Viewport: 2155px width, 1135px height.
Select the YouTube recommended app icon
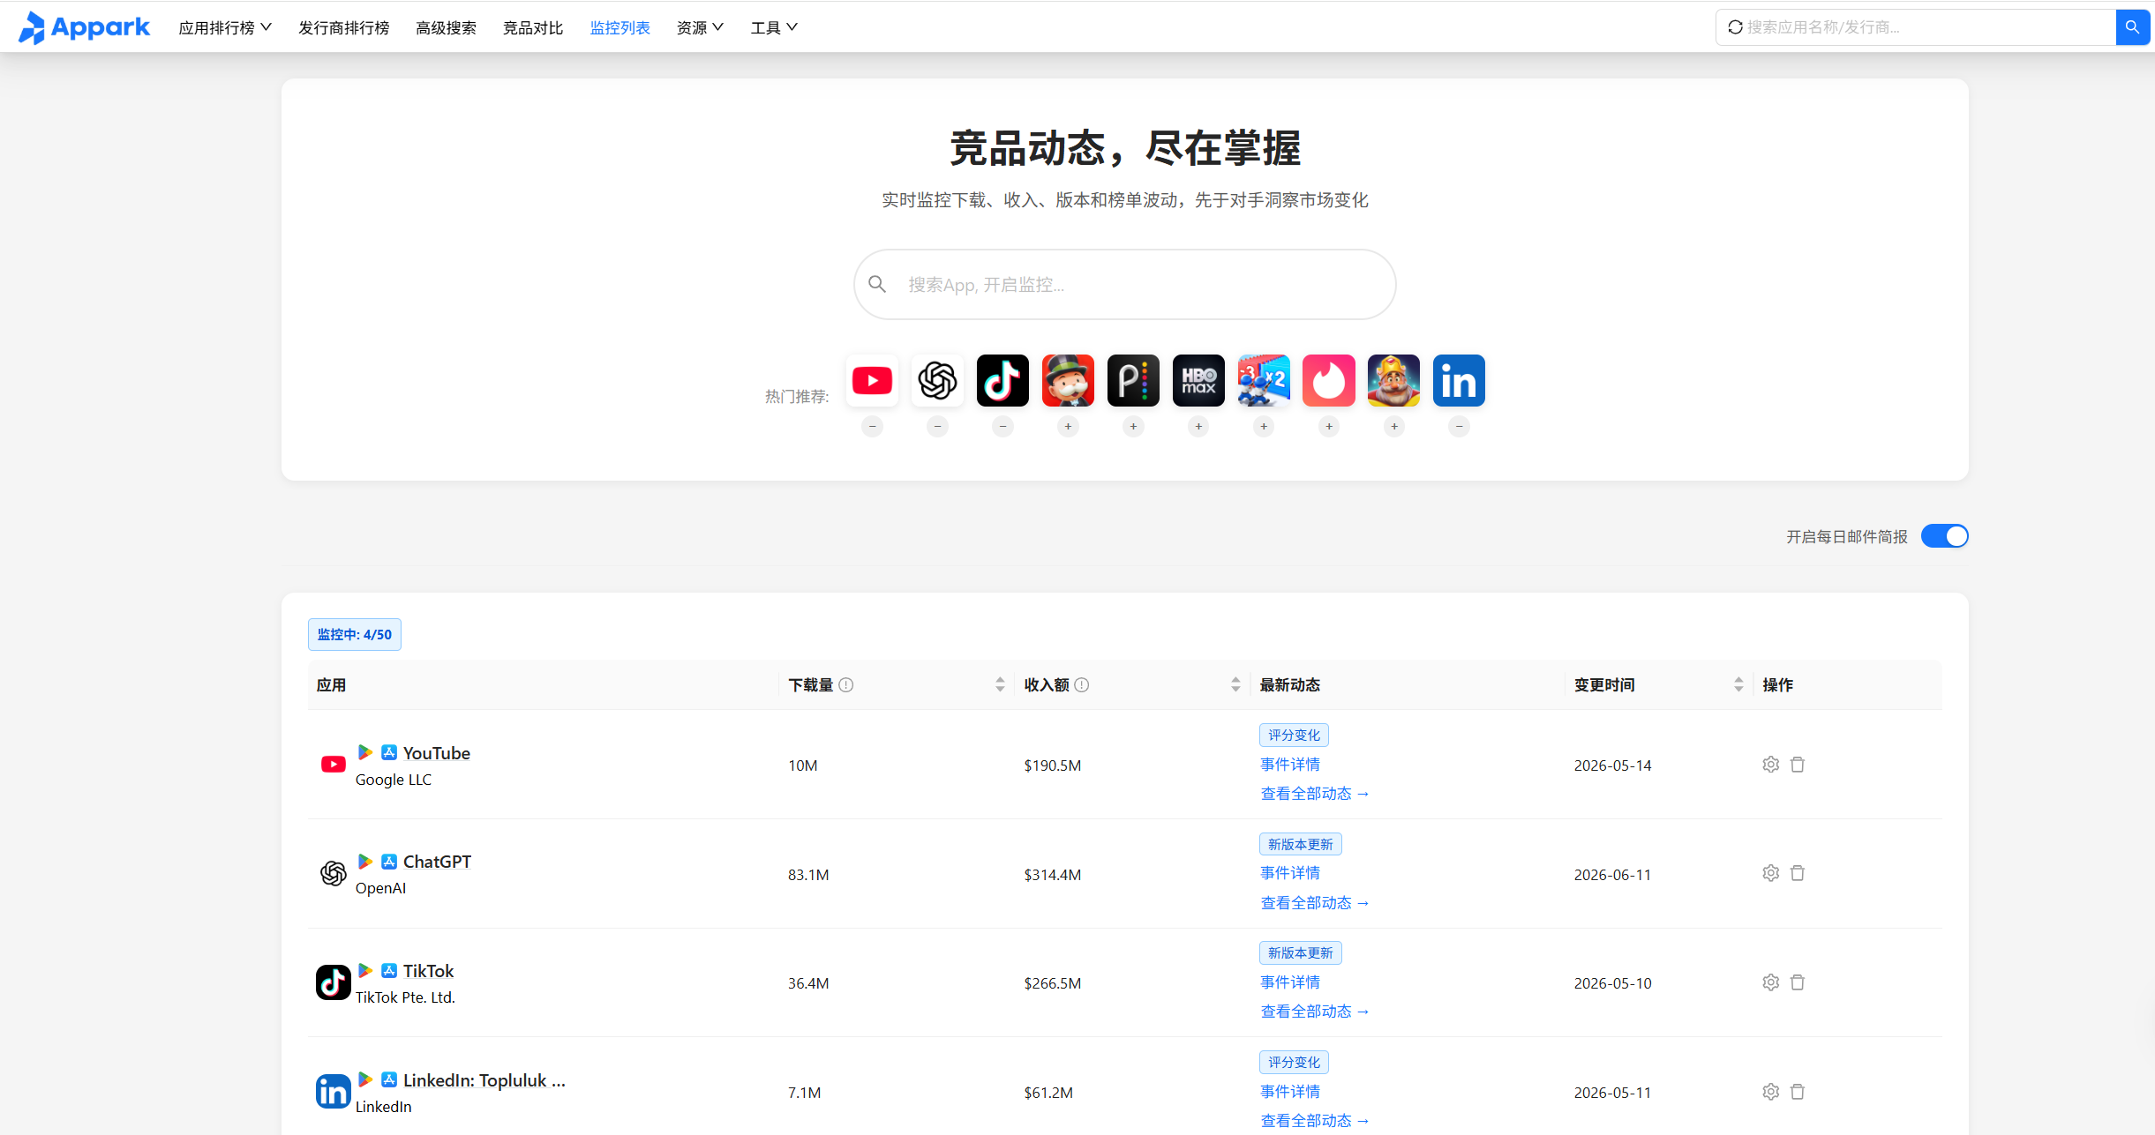pos(872,381)
